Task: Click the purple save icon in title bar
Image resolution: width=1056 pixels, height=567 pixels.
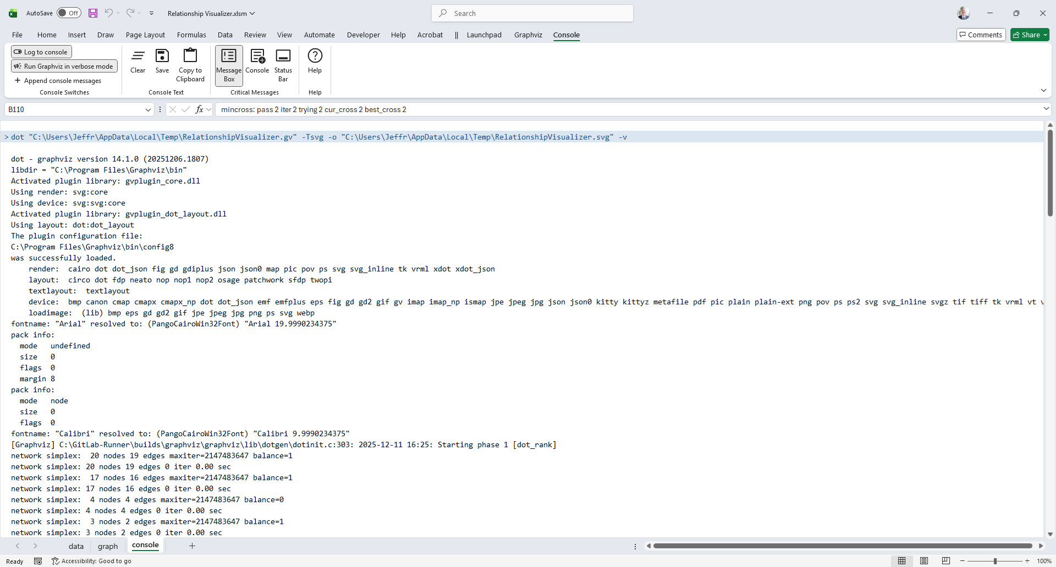Action: [93, 13]
